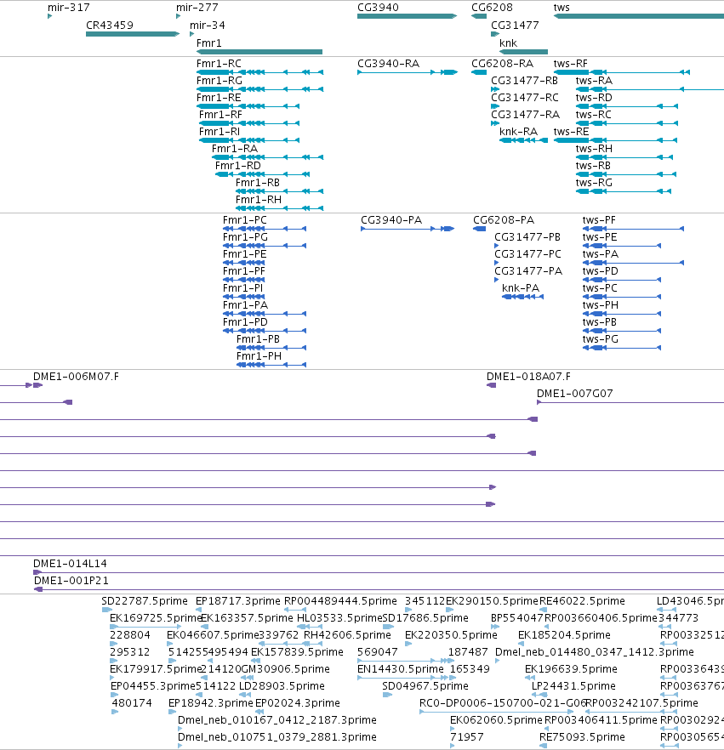Select transcript Fmr1-RB
Screen dimensions: 724x750
(x=279, y=191)
